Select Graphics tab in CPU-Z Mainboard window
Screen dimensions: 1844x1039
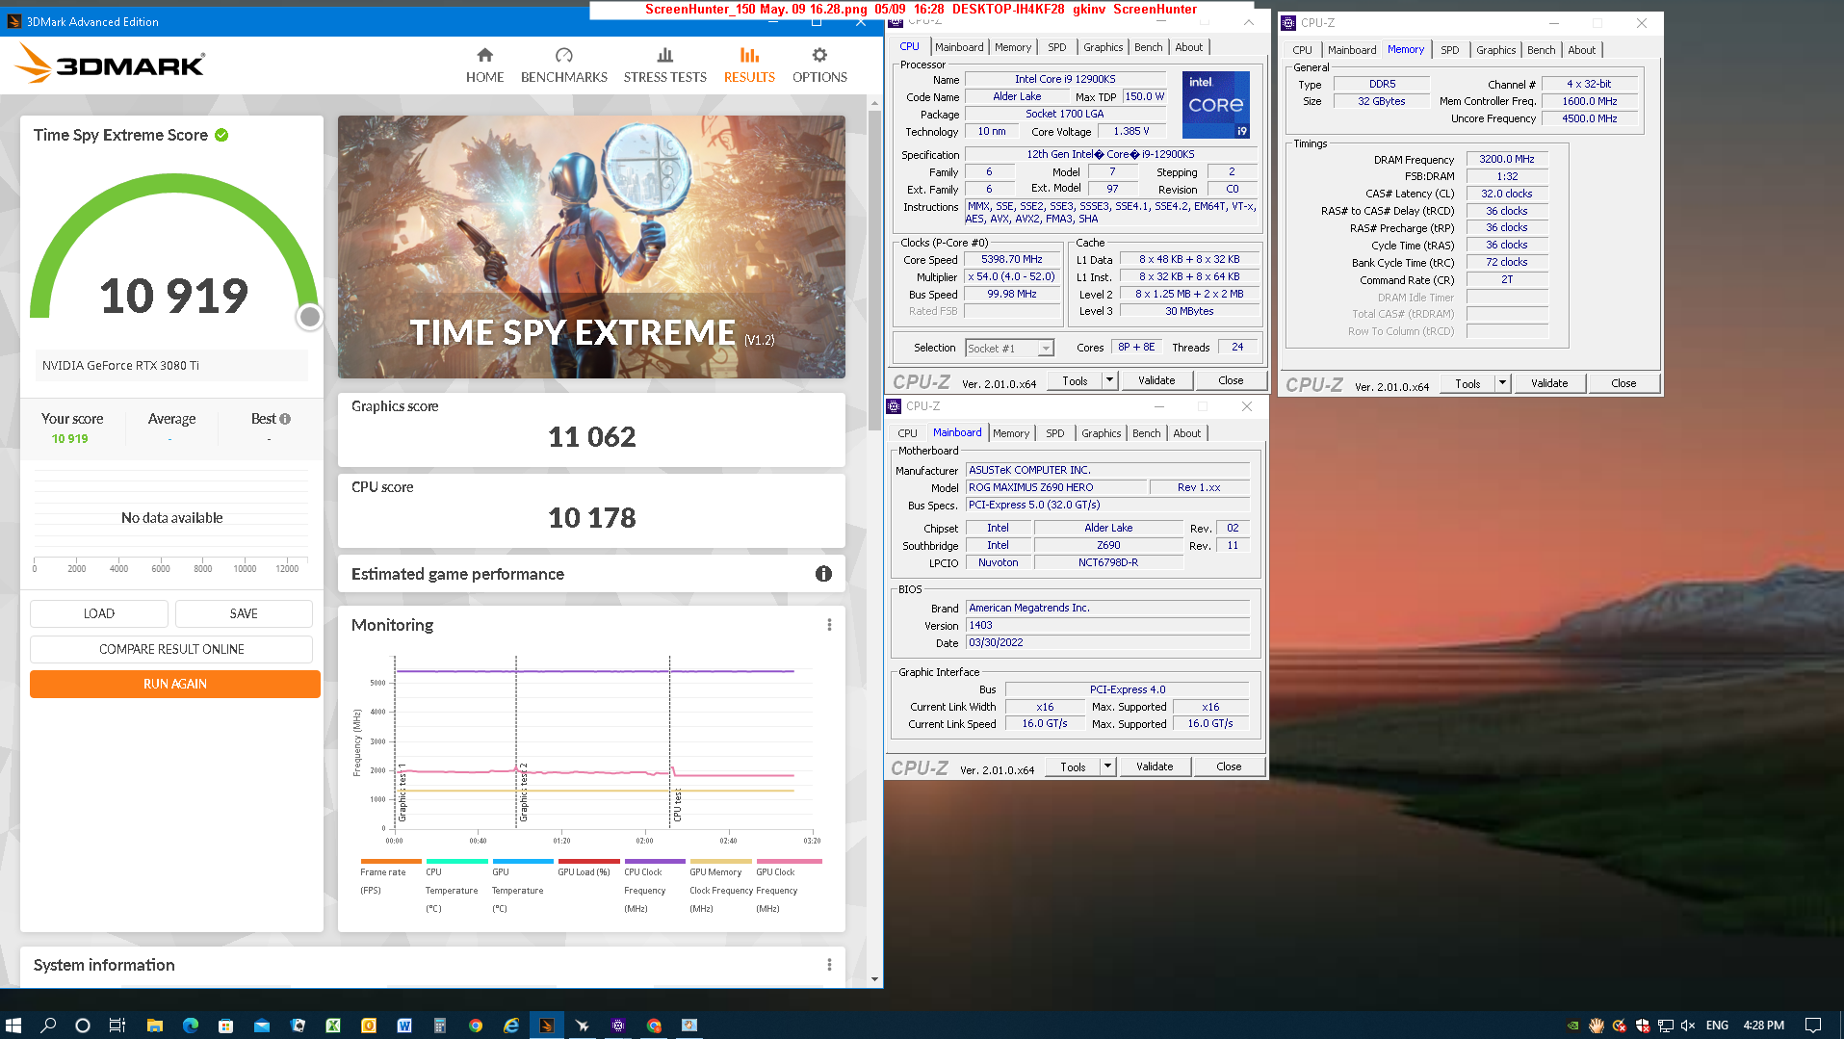[1101, 433]
